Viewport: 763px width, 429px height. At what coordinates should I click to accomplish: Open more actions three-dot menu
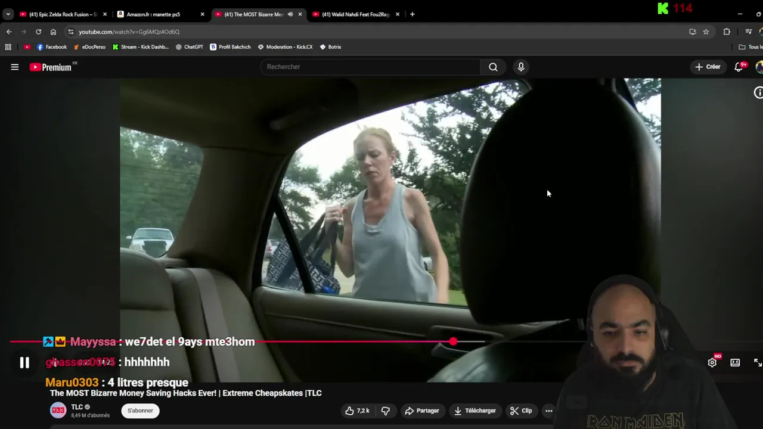549,411
